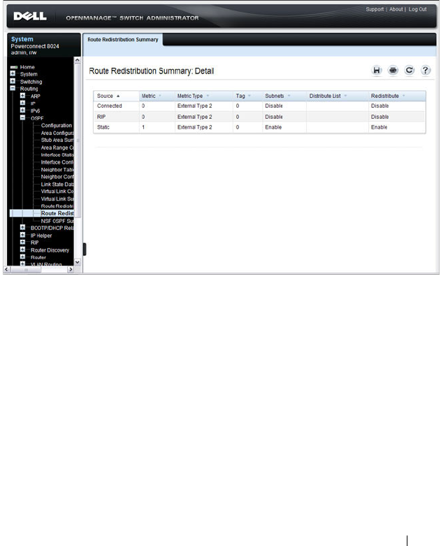Click the Dell logo

(x=30, y=16)
